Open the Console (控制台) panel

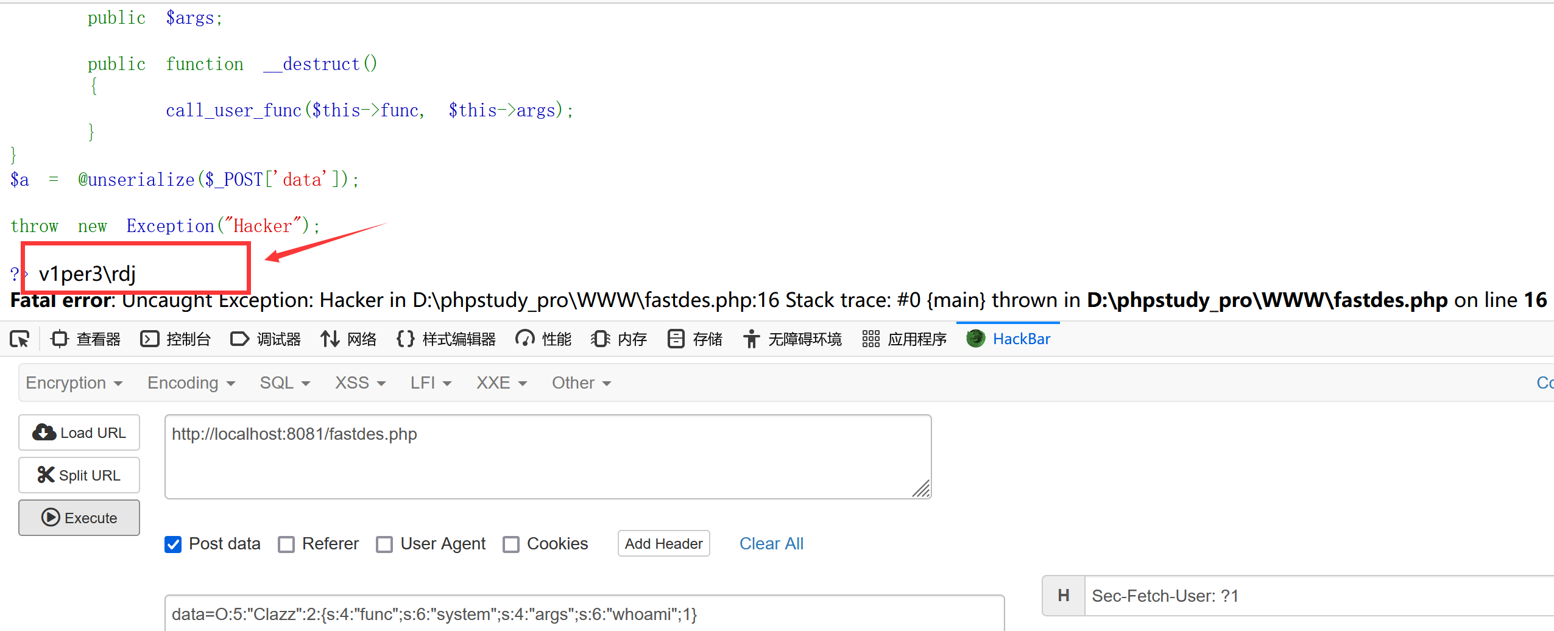click(175, 339)
